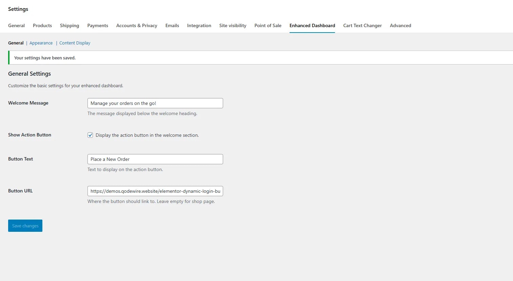Open the Cart Text Changer tab
The image size is (513, 281).
tap(362, 25)
